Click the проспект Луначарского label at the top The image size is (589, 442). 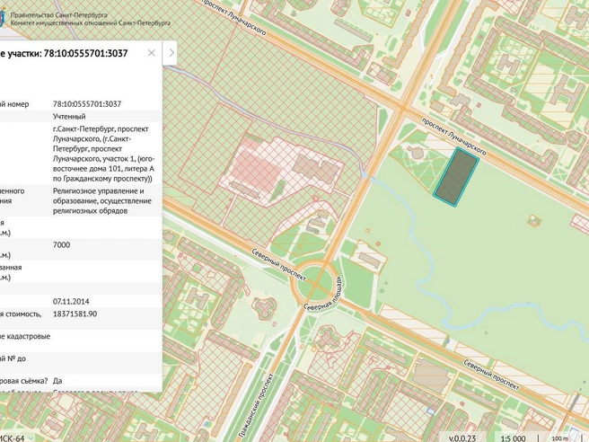(x=234, y=17)
